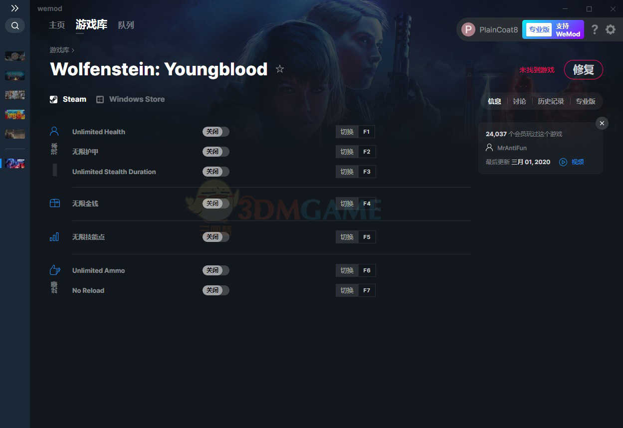This screenshot has height=428, width=623.
Task: Play the video link icon
Action: (563, 162)
